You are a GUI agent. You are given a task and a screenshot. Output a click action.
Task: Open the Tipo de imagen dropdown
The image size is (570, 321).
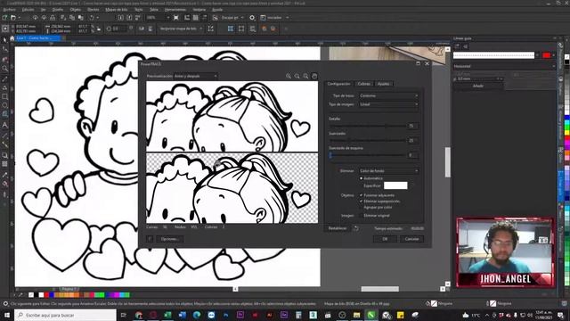point(389,104)
